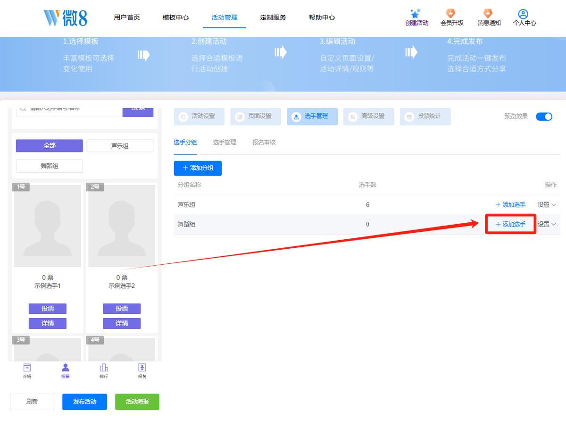Viewport: 566px width, 421px height.
Task: Switch to 选手管理 sub-tab under section buttons
Action: pos(225,142)
